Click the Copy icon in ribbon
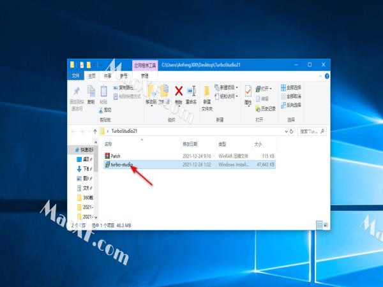The image size is (383, 287). (x=91, y=91)
